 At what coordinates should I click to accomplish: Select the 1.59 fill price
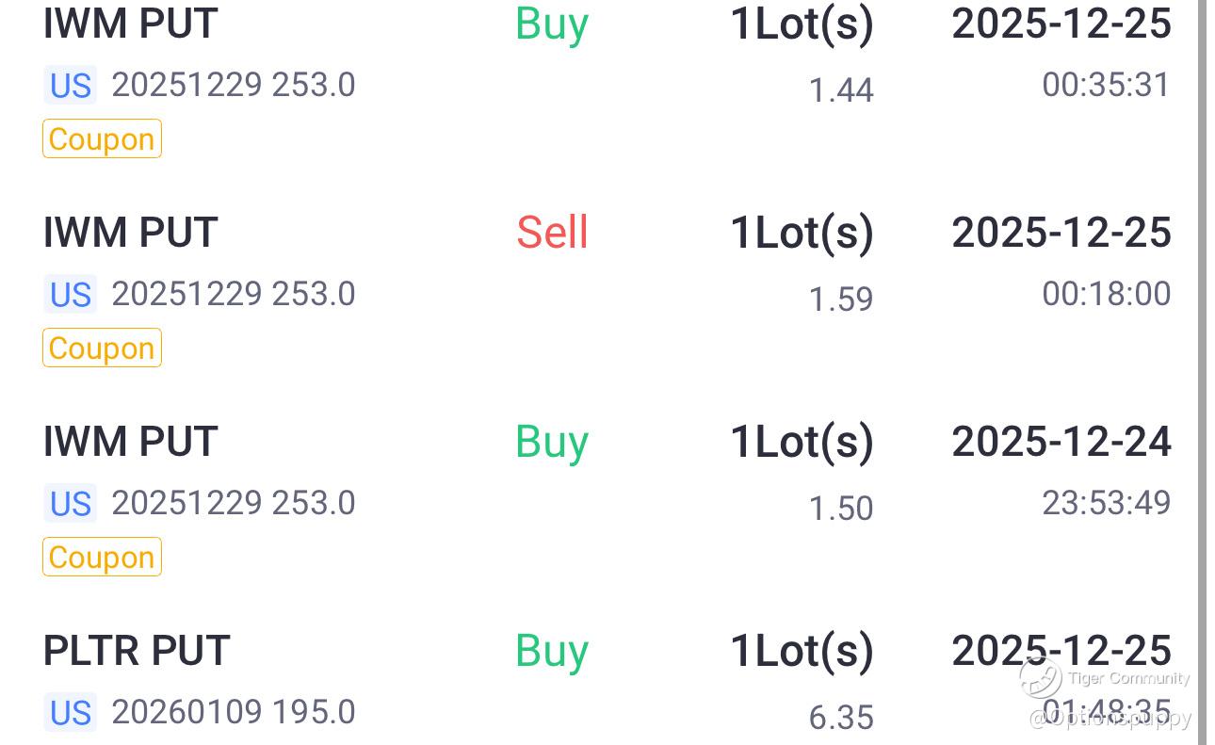tap(841, 300)
